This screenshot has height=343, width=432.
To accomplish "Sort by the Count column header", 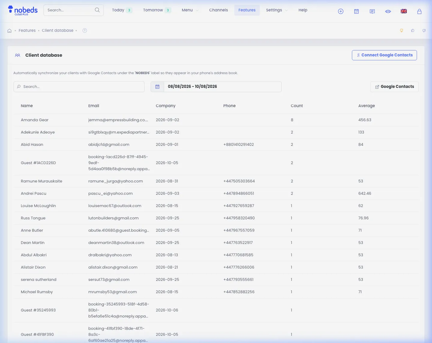I will click(297, 106).
